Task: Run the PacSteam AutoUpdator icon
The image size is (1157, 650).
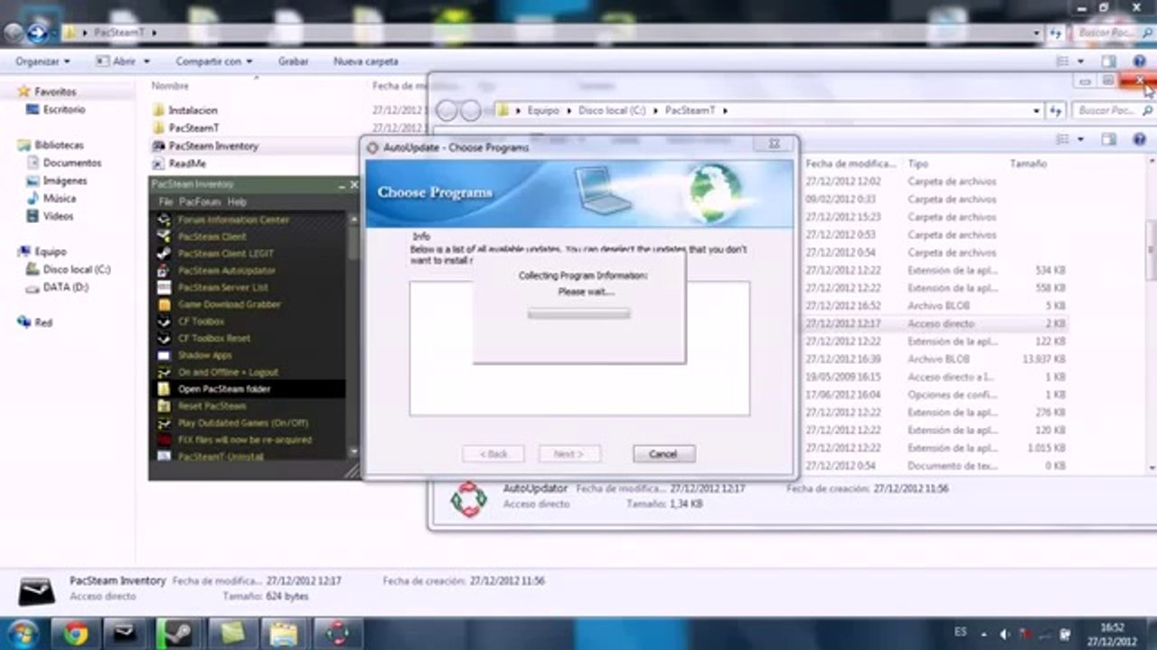Action: tap(164, 270)
